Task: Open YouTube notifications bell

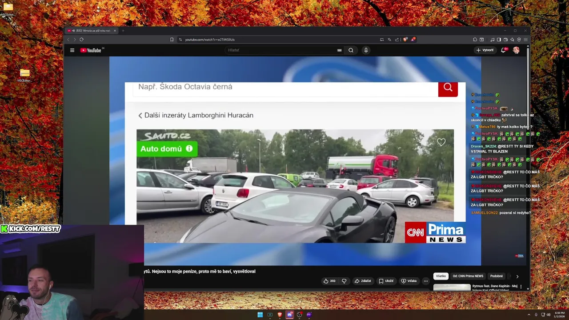Action: 504,50
